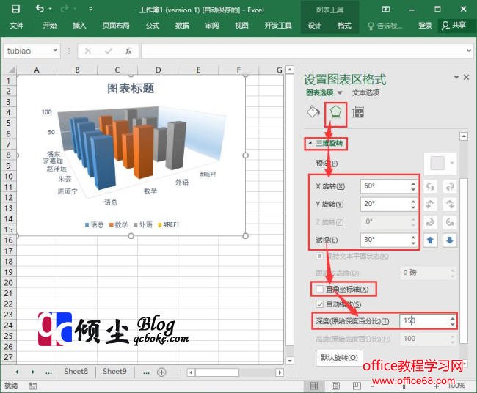Click the Ribbon Display Options icon
477x393 pixels.
click(386, 9)
